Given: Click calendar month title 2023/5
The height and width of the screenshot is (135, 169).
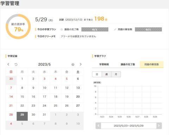Looking at the screenshot, I should point(44,65).
